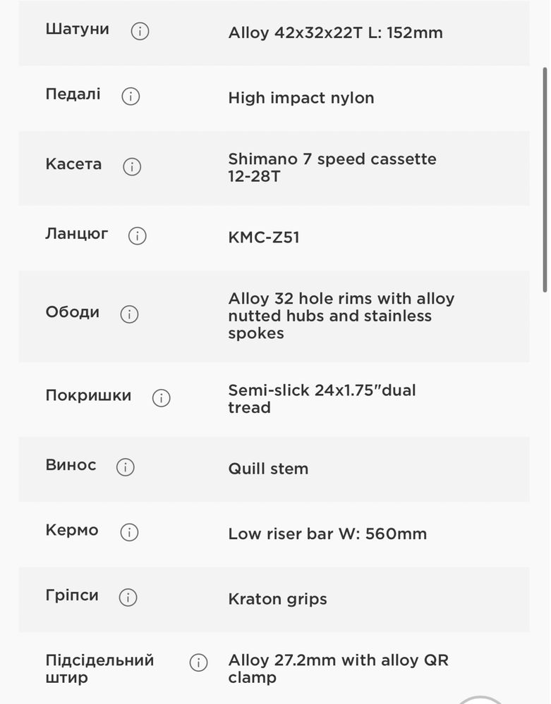Image resolution: width=551 pixels, height=704 pixels.
Task: Select the Quill stem value
Action: 268,469
